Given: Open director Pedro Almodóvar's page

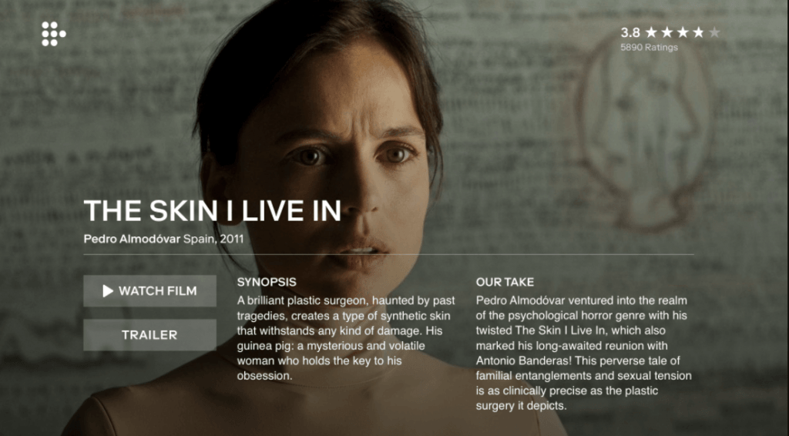Looking at the screenshot, I should click(x=132, y=238).
